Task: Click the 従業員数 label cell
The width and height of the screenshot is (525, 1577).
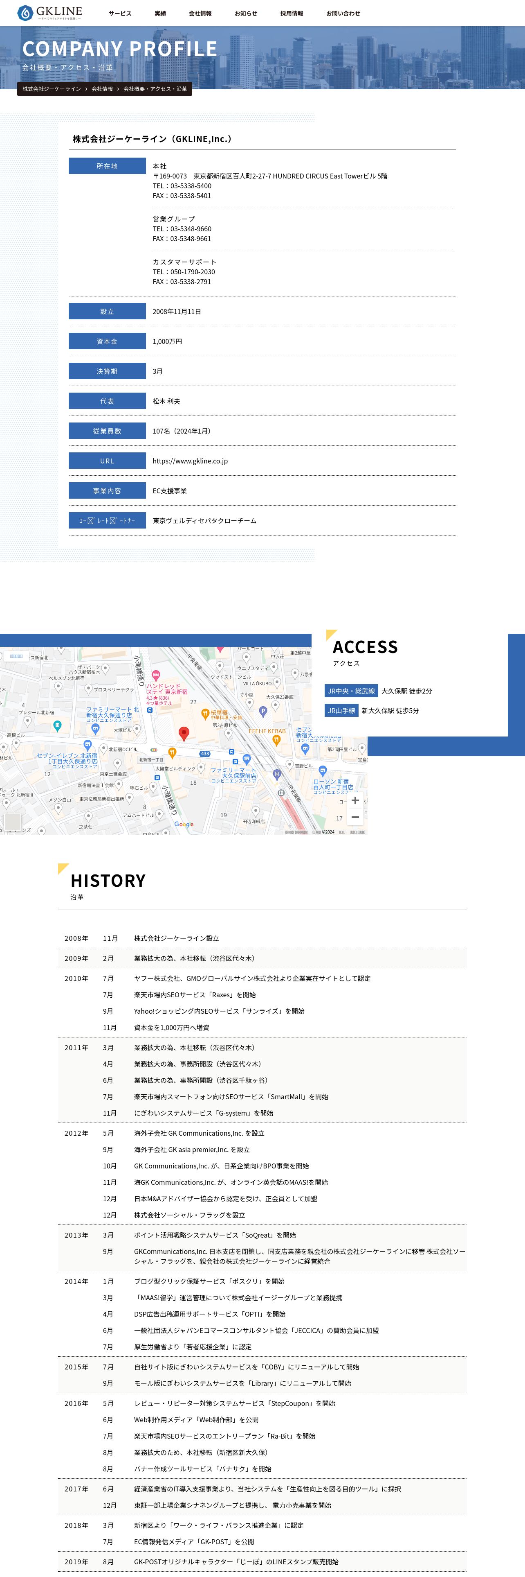Action: [x=107, y=431]
